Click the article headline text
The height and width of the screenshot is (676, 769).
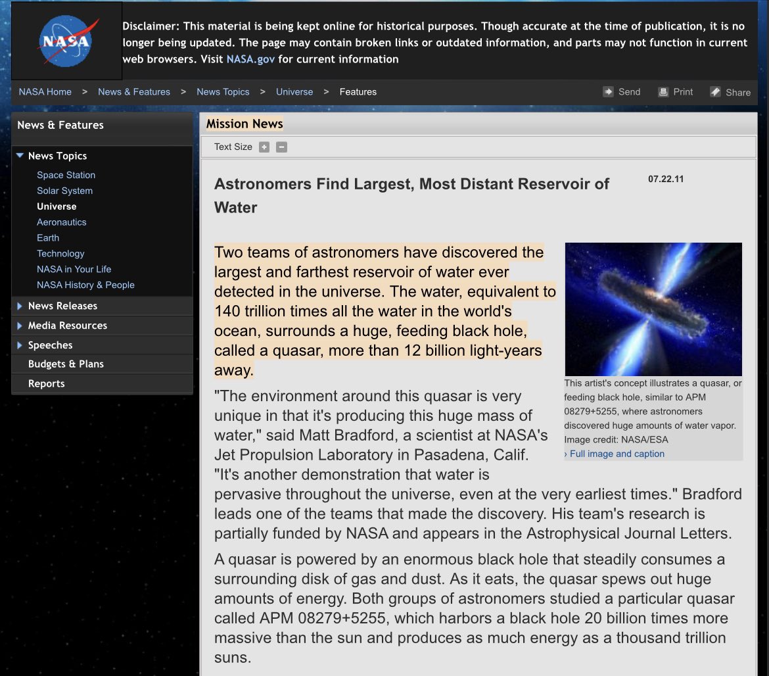click(x=411, y=195)
